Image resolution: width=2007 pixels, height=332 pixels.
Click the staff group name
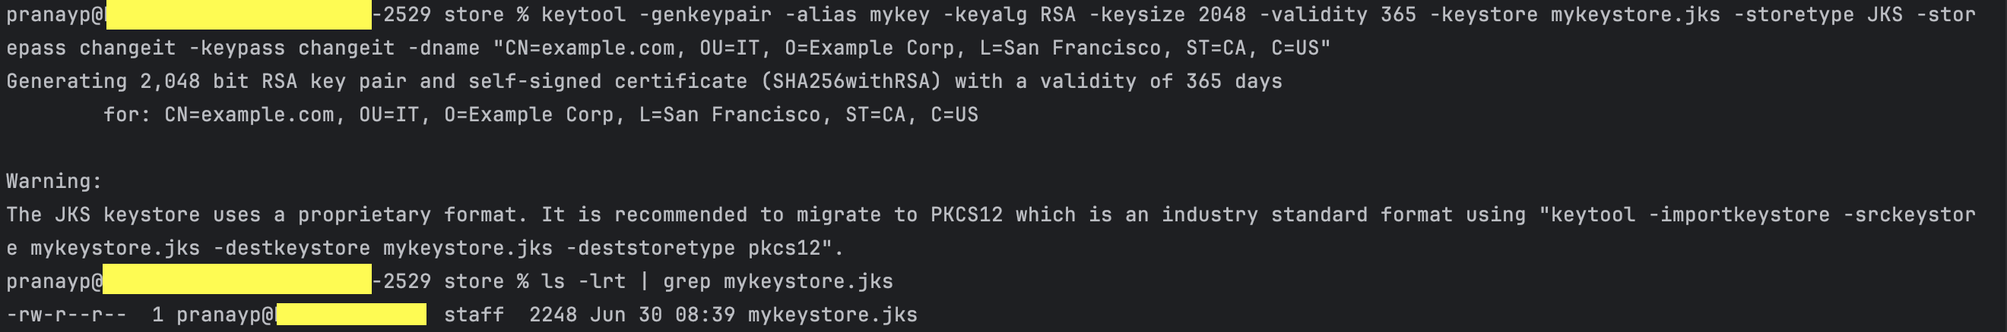click(x=474, y=315)
